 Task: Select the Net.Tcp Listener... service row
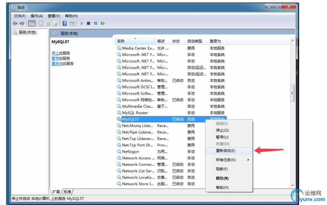[x=161, y=139]
